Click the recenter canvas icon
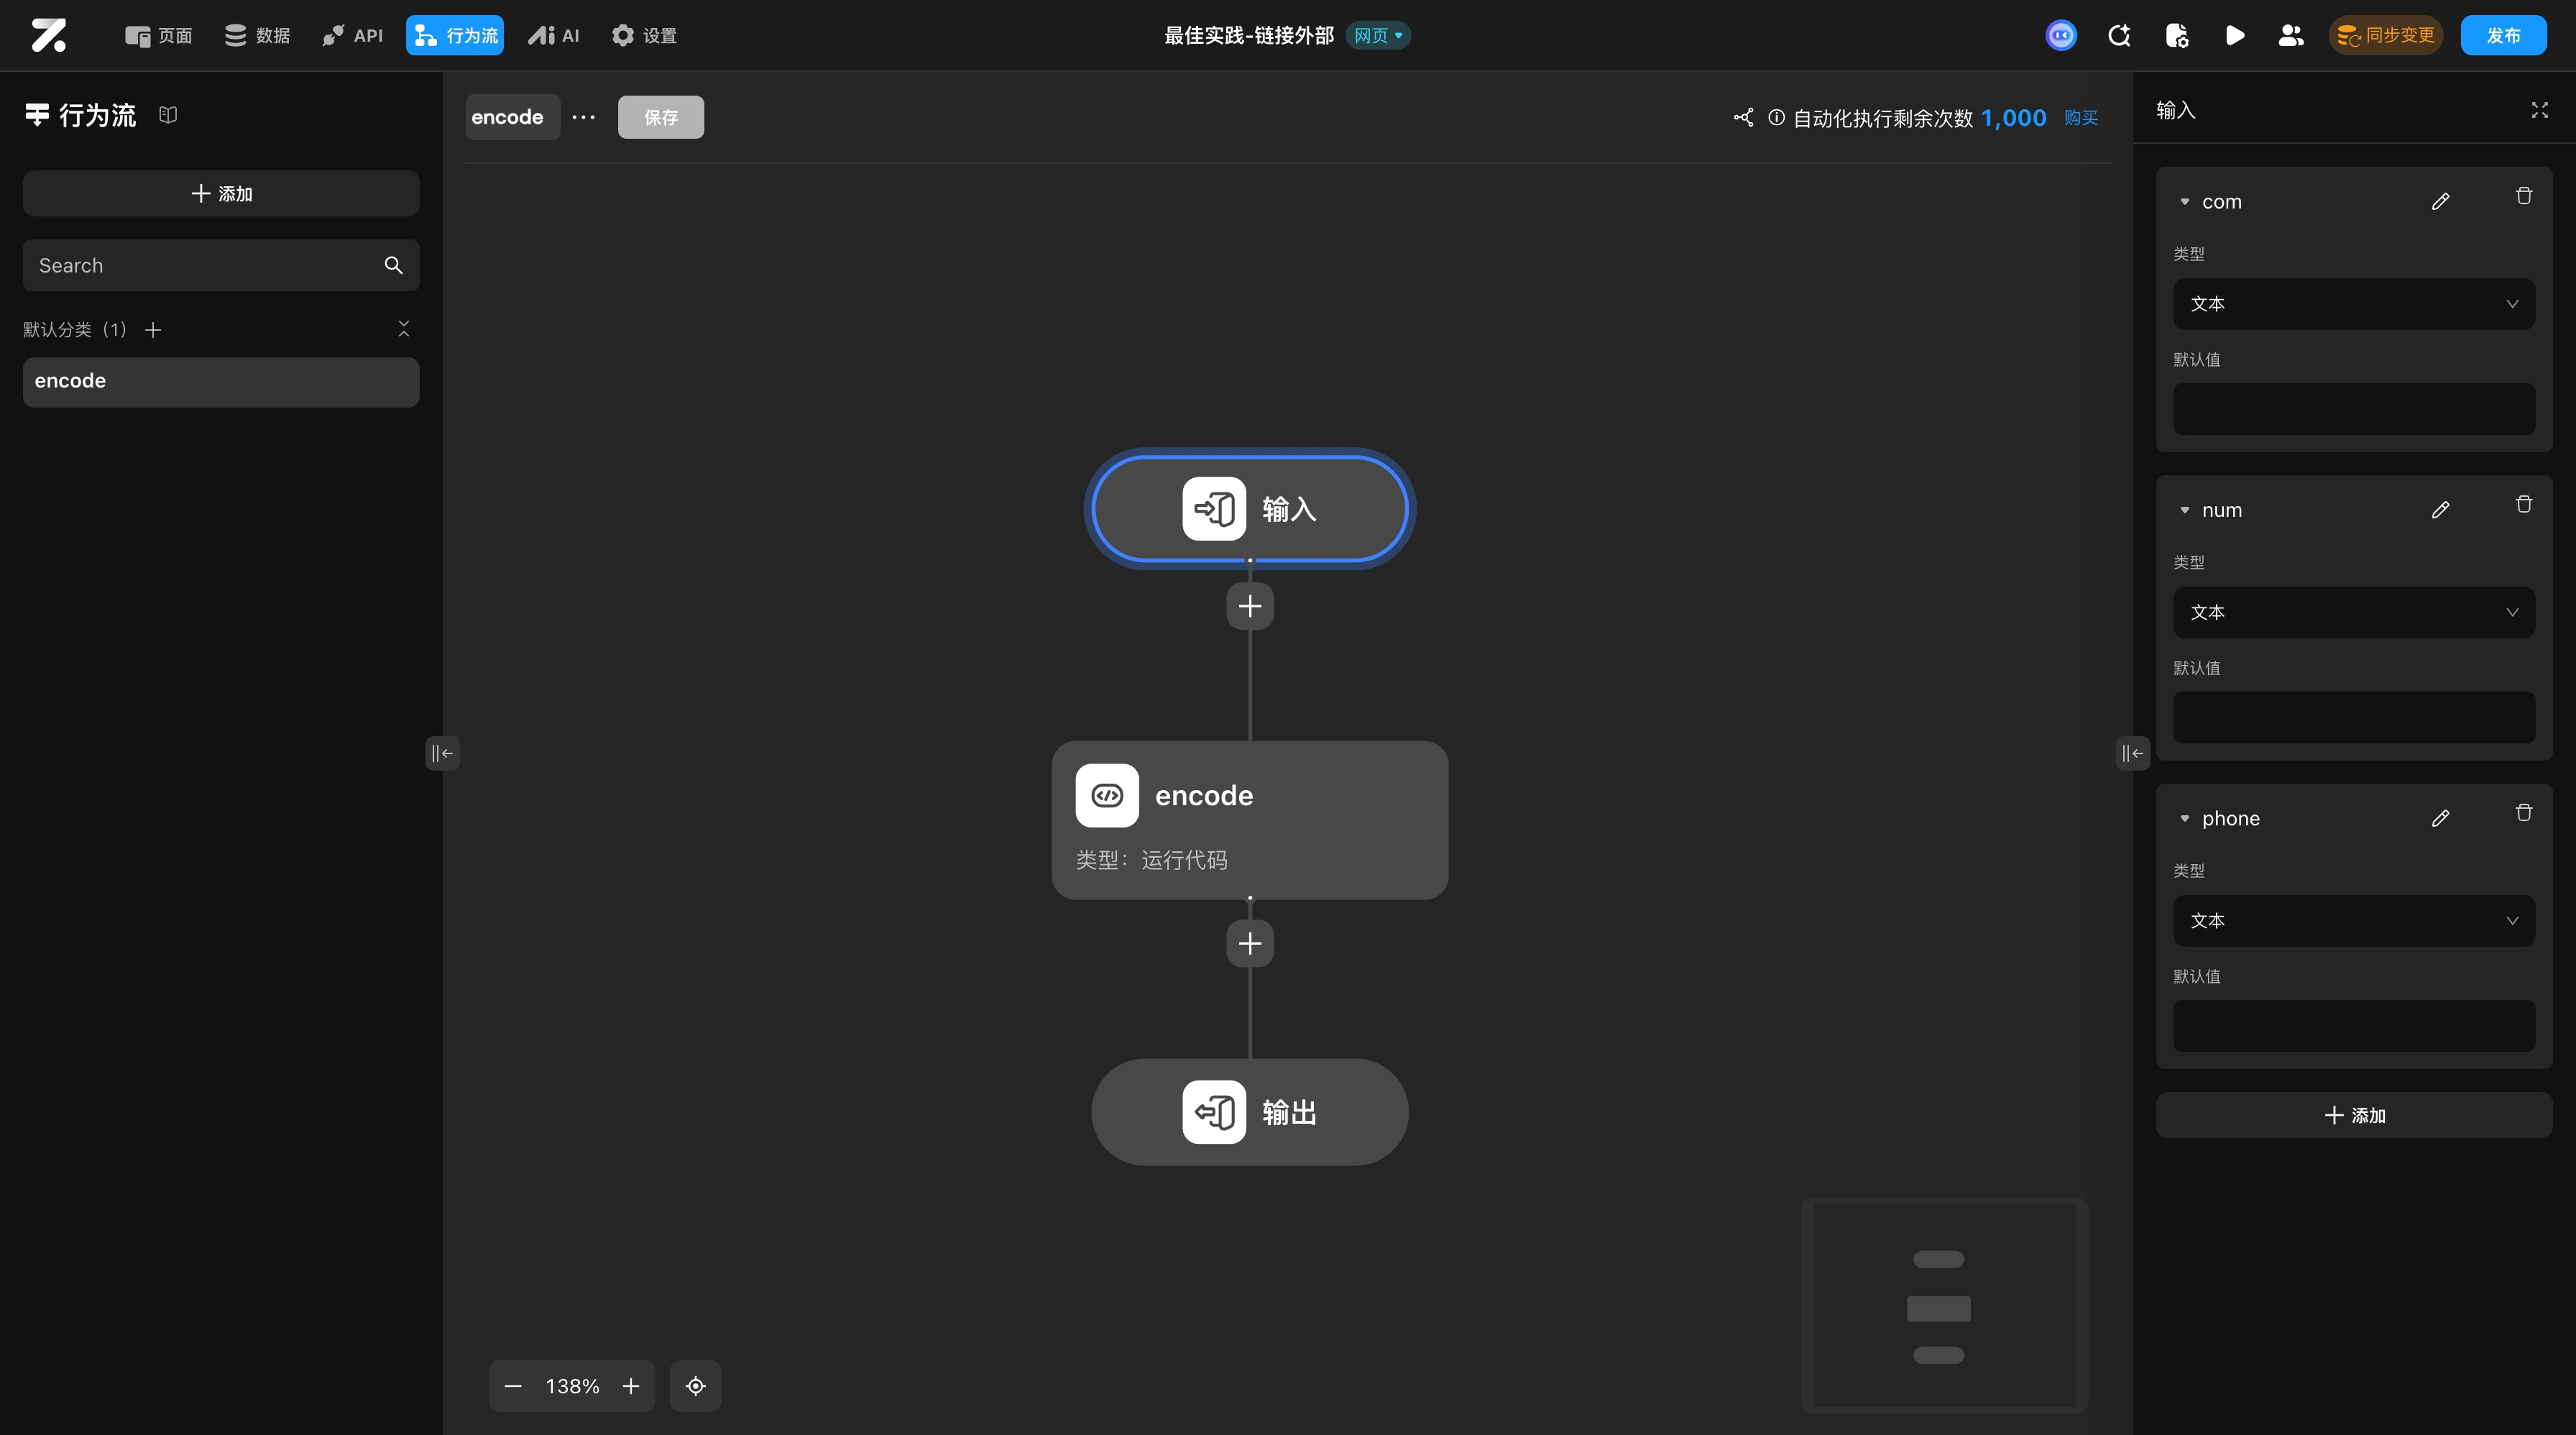2576x1435 pixels. [695, 1386]
